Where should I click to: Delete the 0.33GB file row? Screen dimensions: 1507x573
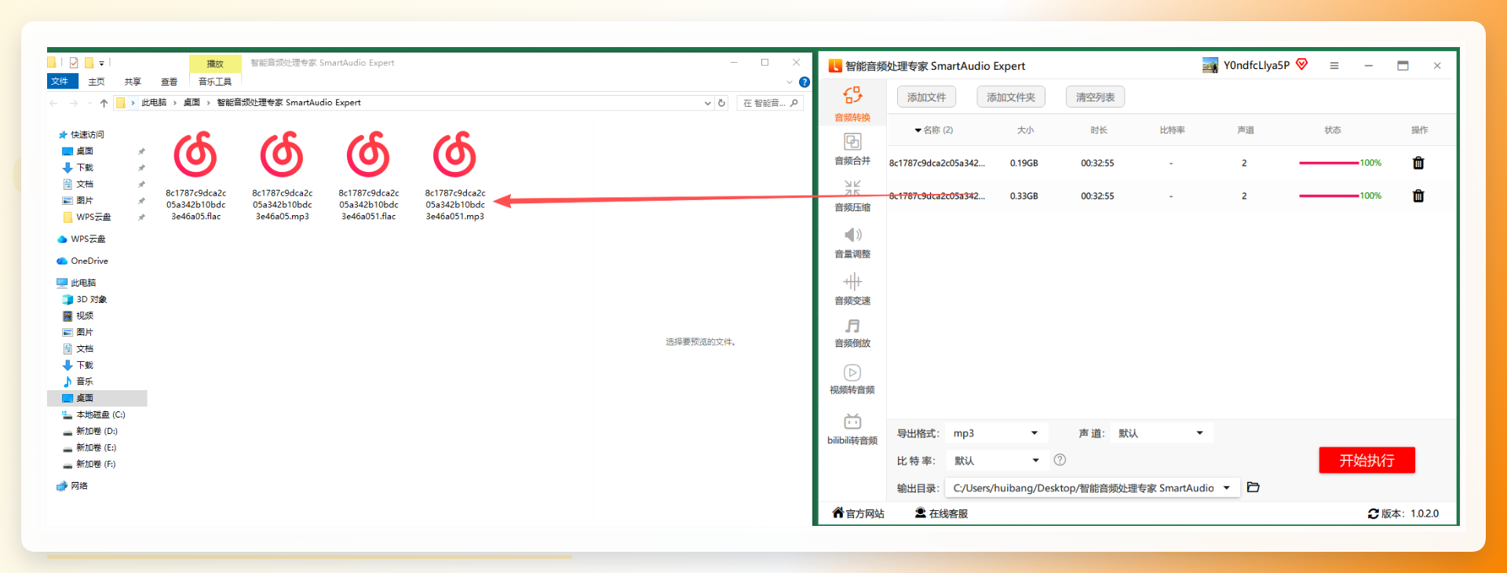[1418, 196]
